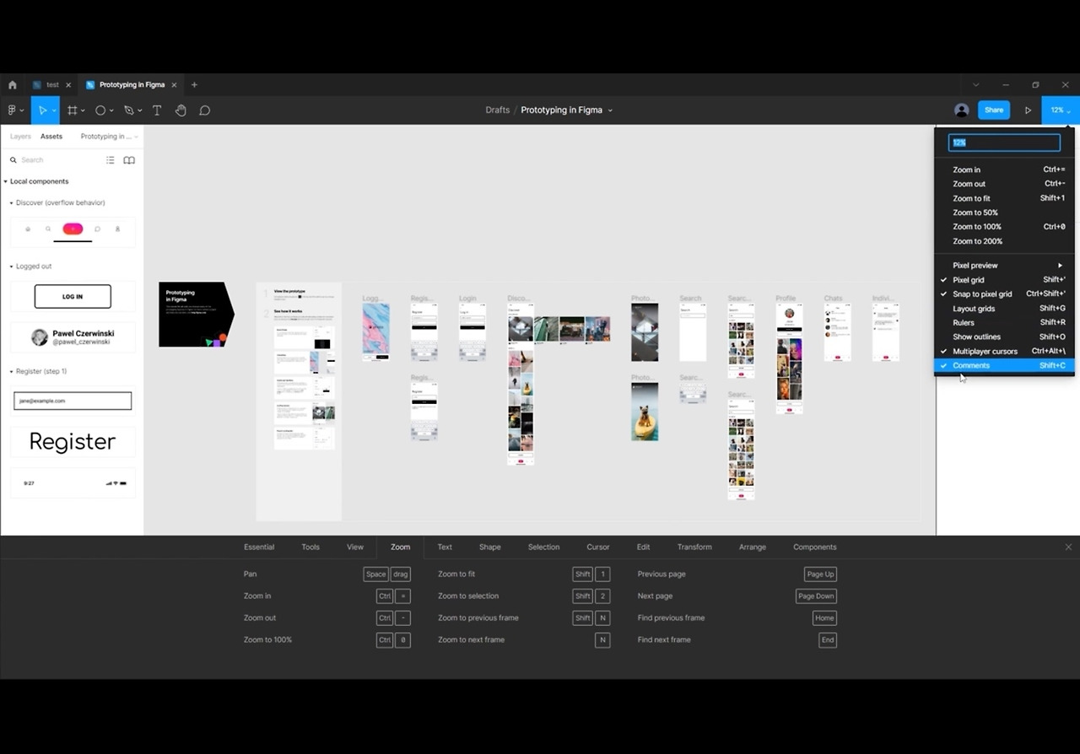Toggle Layout grids option

1004,309
